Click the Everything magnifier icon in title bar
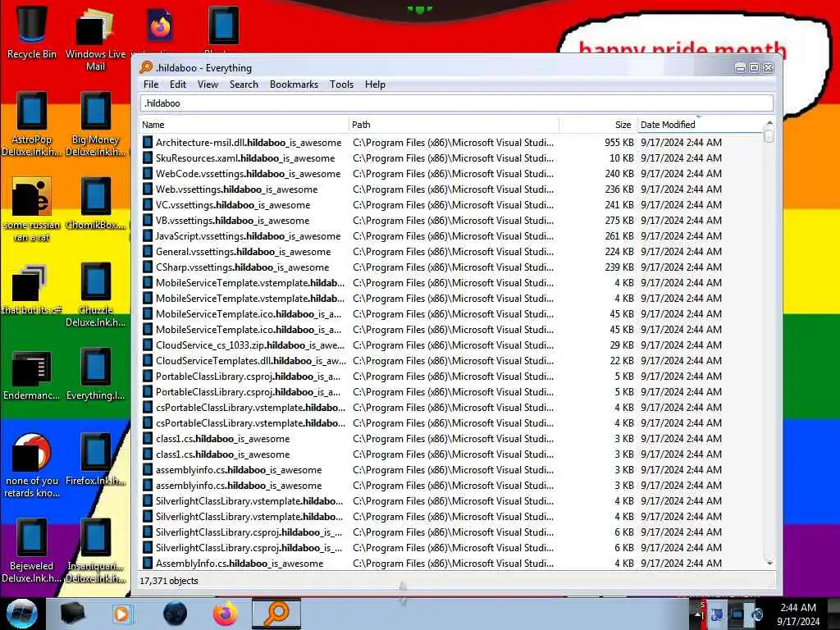Image resolution: width=840 pixels, height=630 pixels. coord(146,67)
